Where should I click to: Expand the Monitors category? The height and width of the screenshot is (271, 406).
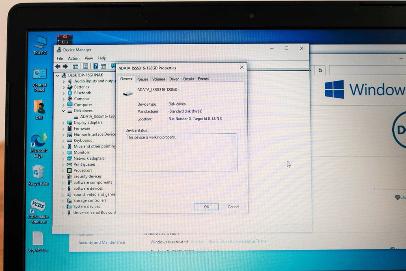63,153
